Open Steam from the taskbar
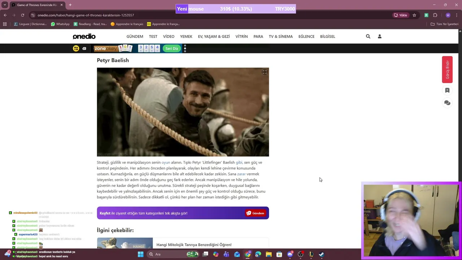Viewport: 462px width, 260px height. (x=321, y=254)
